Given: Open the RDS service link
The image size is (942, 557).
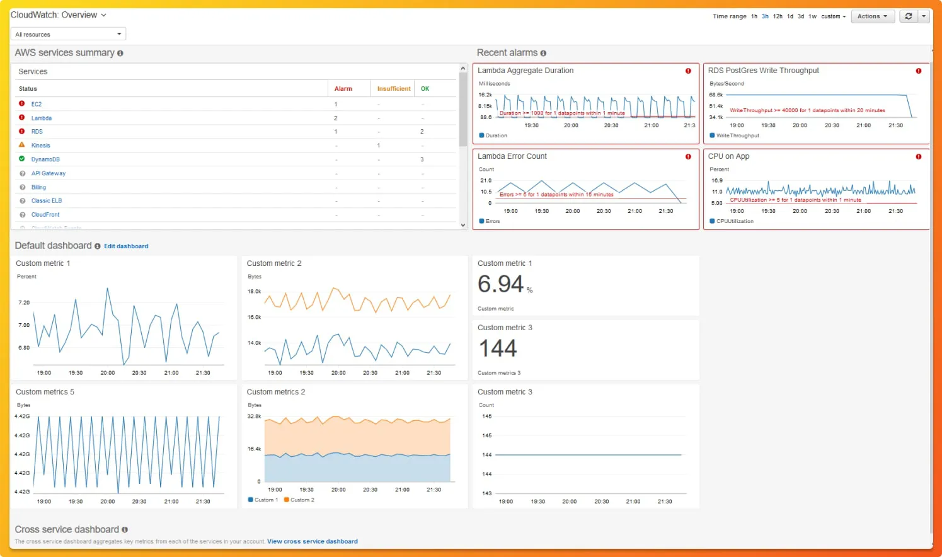Looking at the screenshot, I should 37,132.
